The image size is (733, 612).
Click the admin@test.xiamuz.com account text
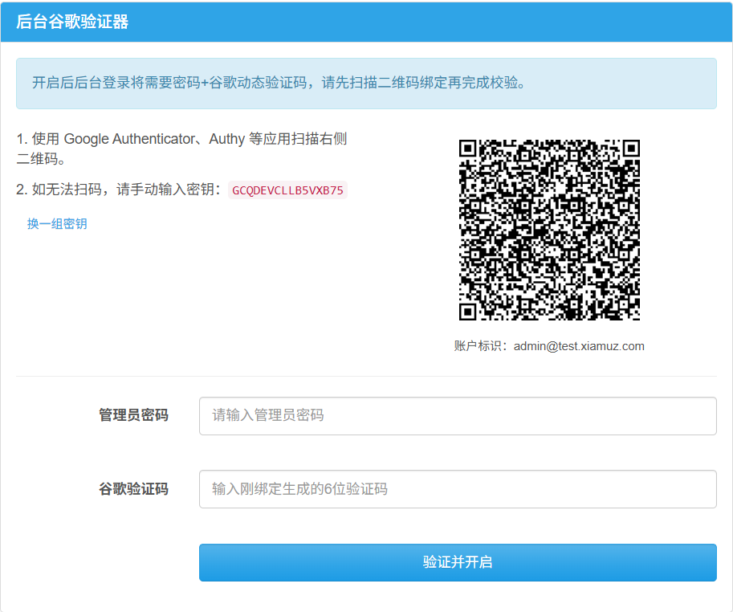[x=579, y=346]
